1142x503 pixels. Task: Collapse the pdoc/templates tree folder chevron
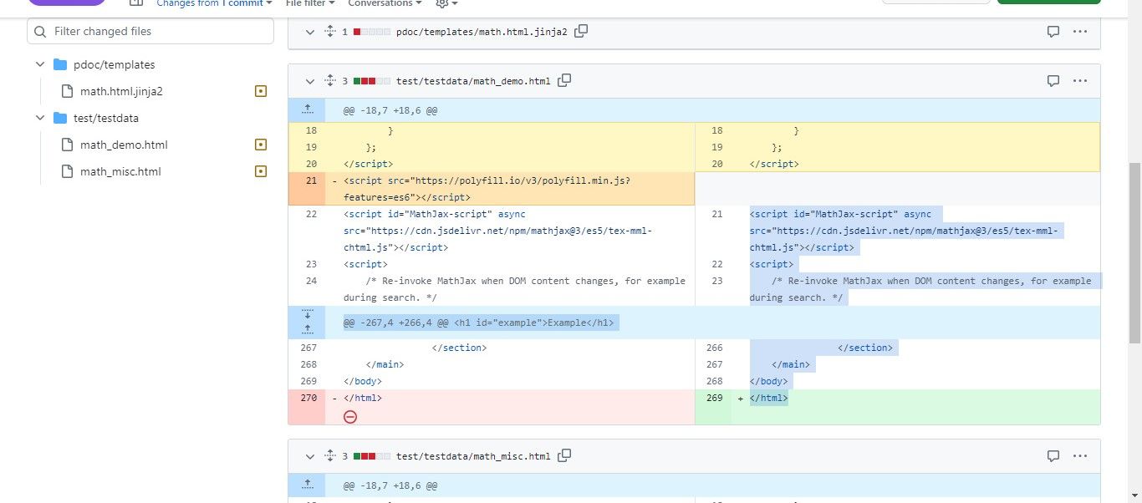point(39,64)
